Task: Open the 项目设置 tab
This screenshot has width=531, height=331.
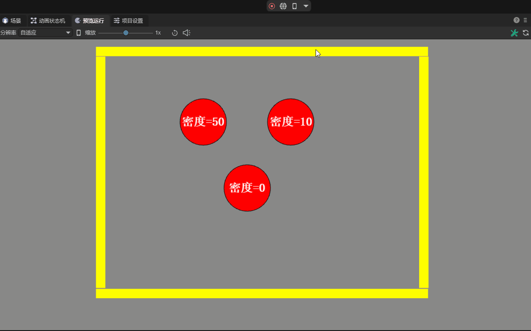Action: point(128,21)
